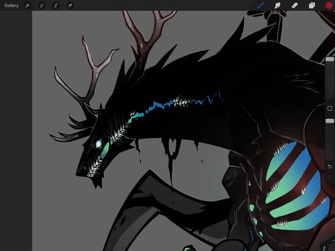Viewport: 335px width, 251px height.
Task: Tap the sidebar modify square button
Action: point(330,108)
